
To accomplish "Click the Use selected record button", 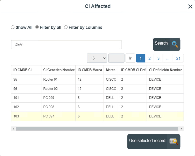I will click(154, 142).
